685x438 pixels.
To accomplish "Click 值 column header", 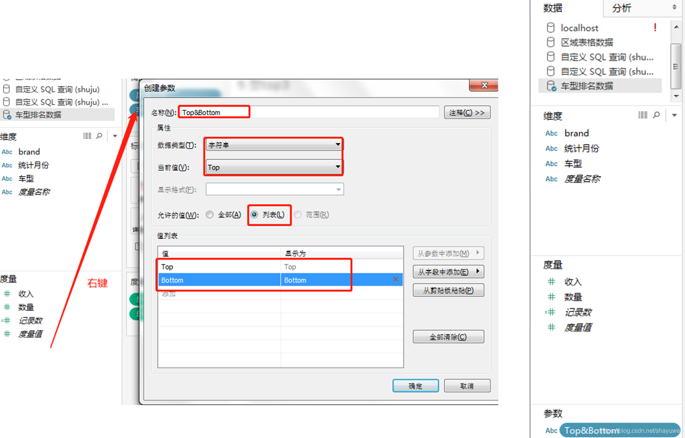I will 219,253.
